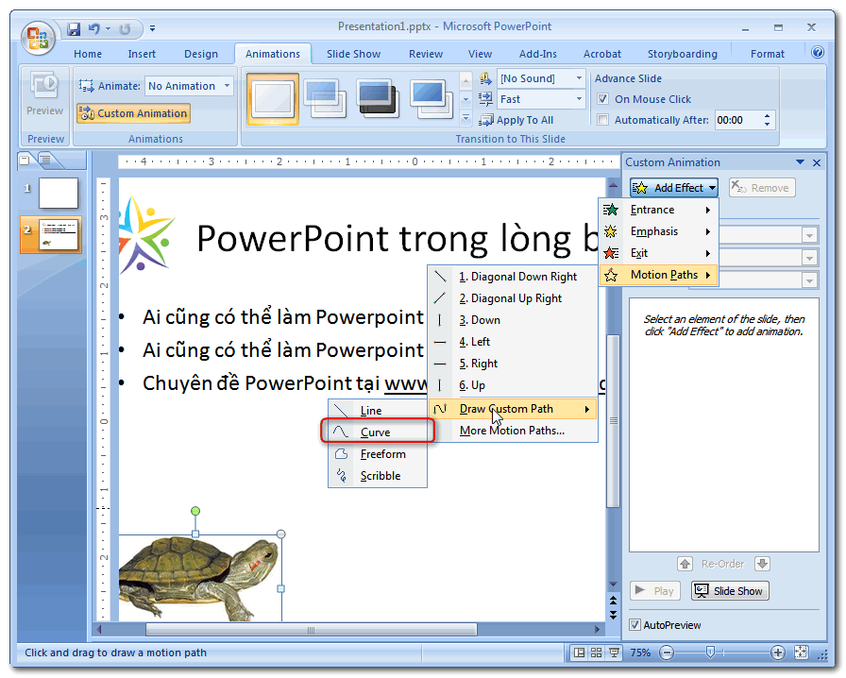
Task: Open Entrance effects submenu
Action: pyautogui.click(x=659, y=210)
